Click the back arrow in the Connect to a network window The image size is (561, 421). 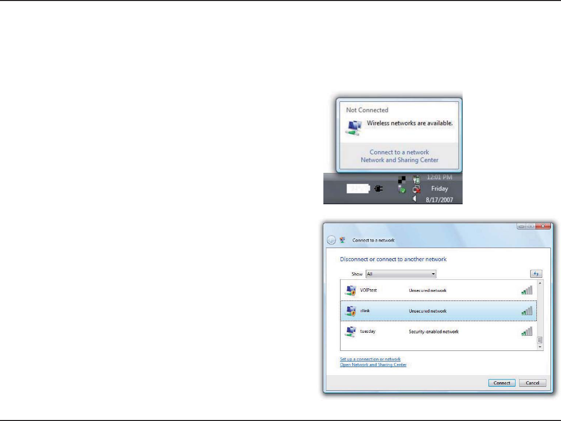pyautogui.click(x=331, y=240)
